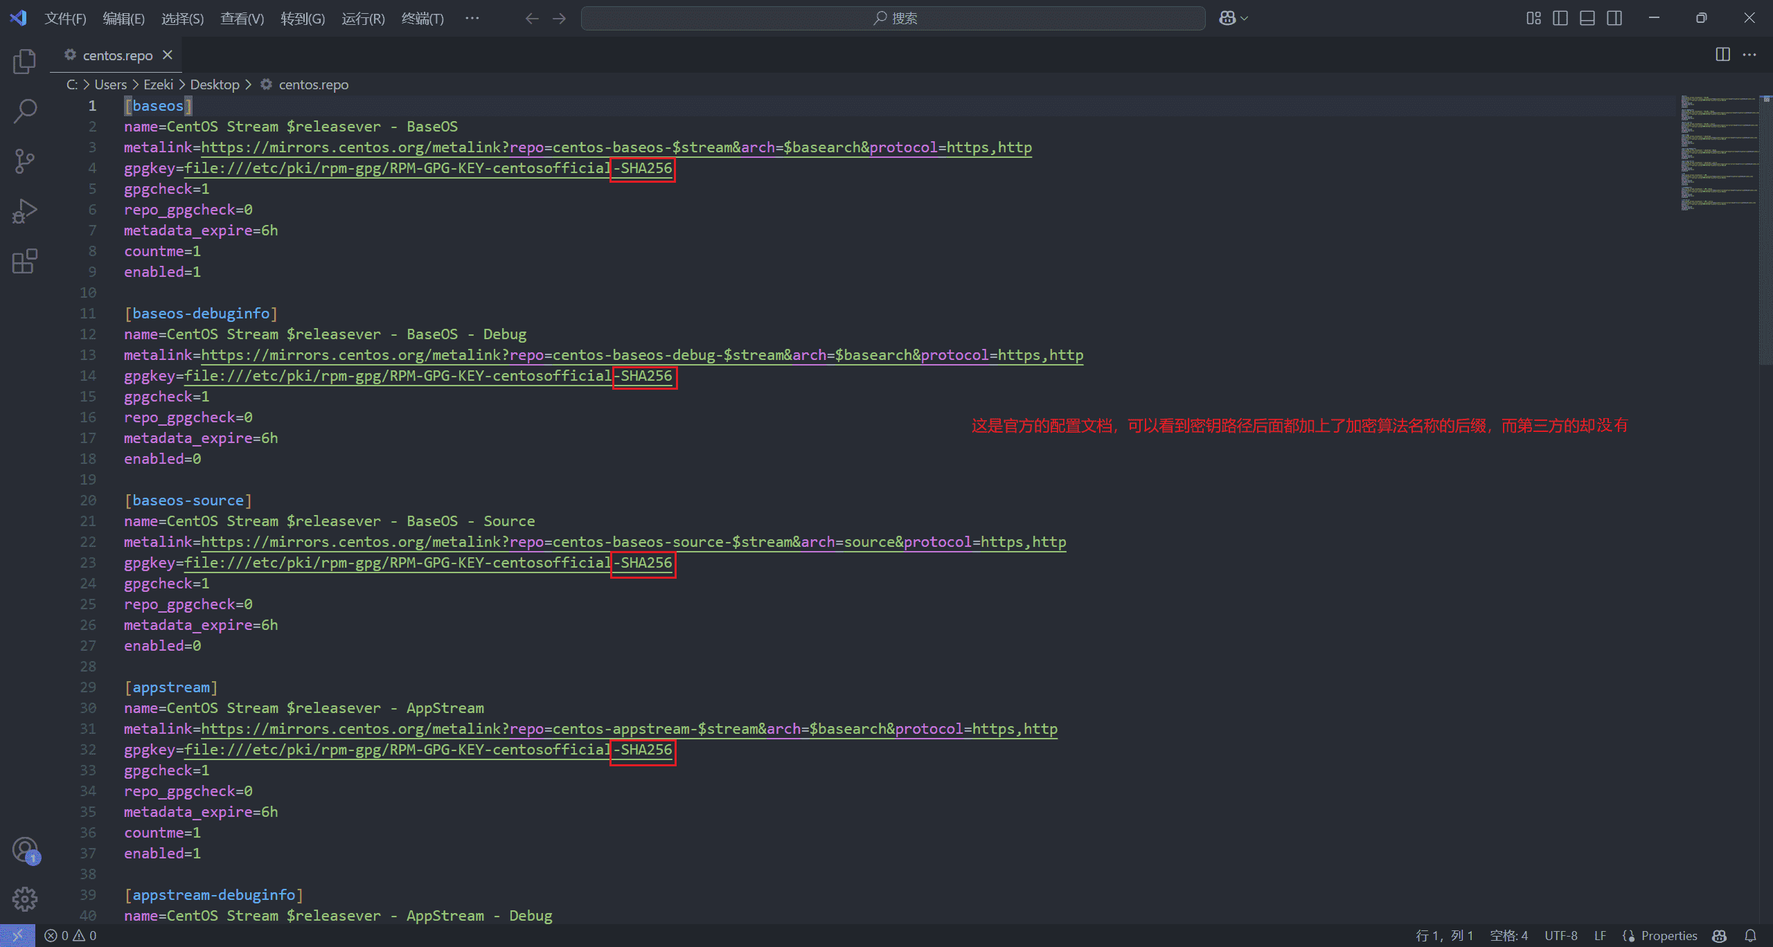1773x947 pixels.
Task: Toggle the secondary side bar
Action: pyautogui.click(x=1614, y=18)
